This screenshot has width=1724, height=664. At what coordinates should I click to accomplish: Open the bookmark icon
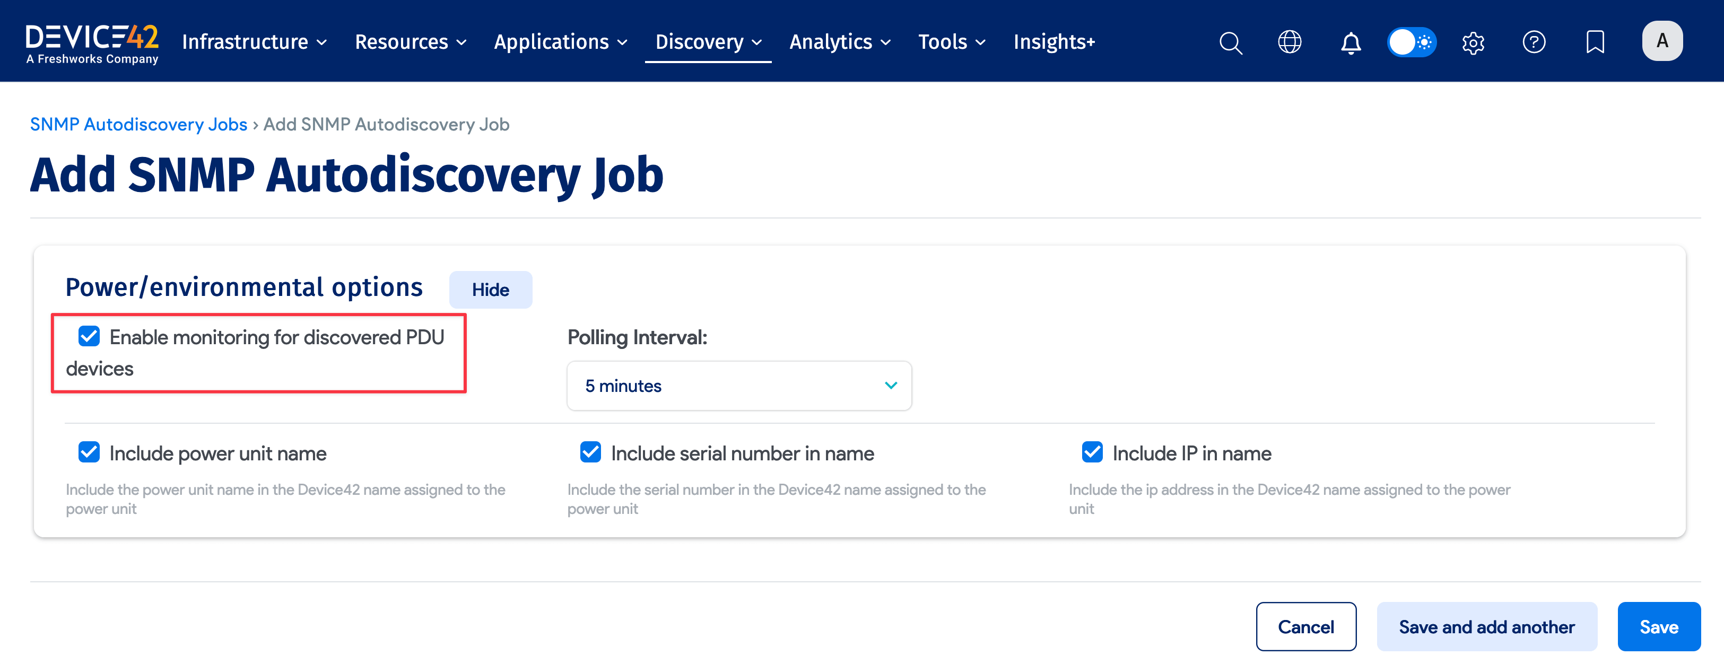coord(1595,42)
